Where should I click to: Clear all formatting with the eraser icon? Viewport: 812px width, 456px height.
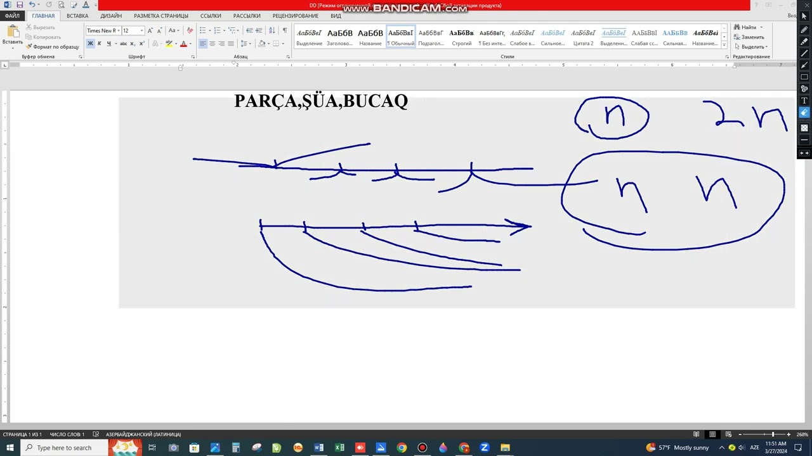[190, 30]
